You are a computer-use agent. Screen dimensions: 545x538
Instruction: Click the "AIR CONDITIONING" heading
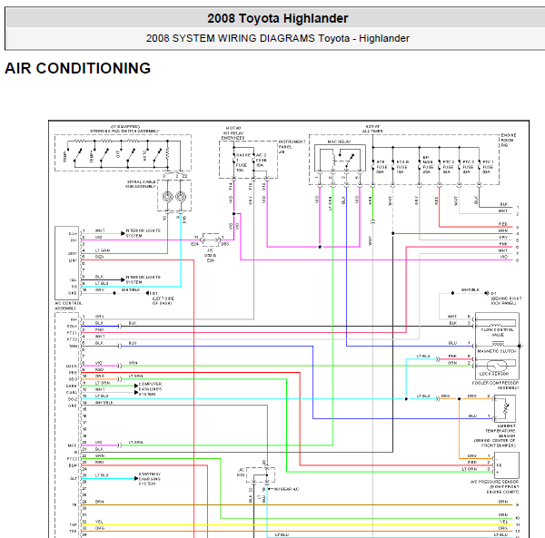click(77, 68)
